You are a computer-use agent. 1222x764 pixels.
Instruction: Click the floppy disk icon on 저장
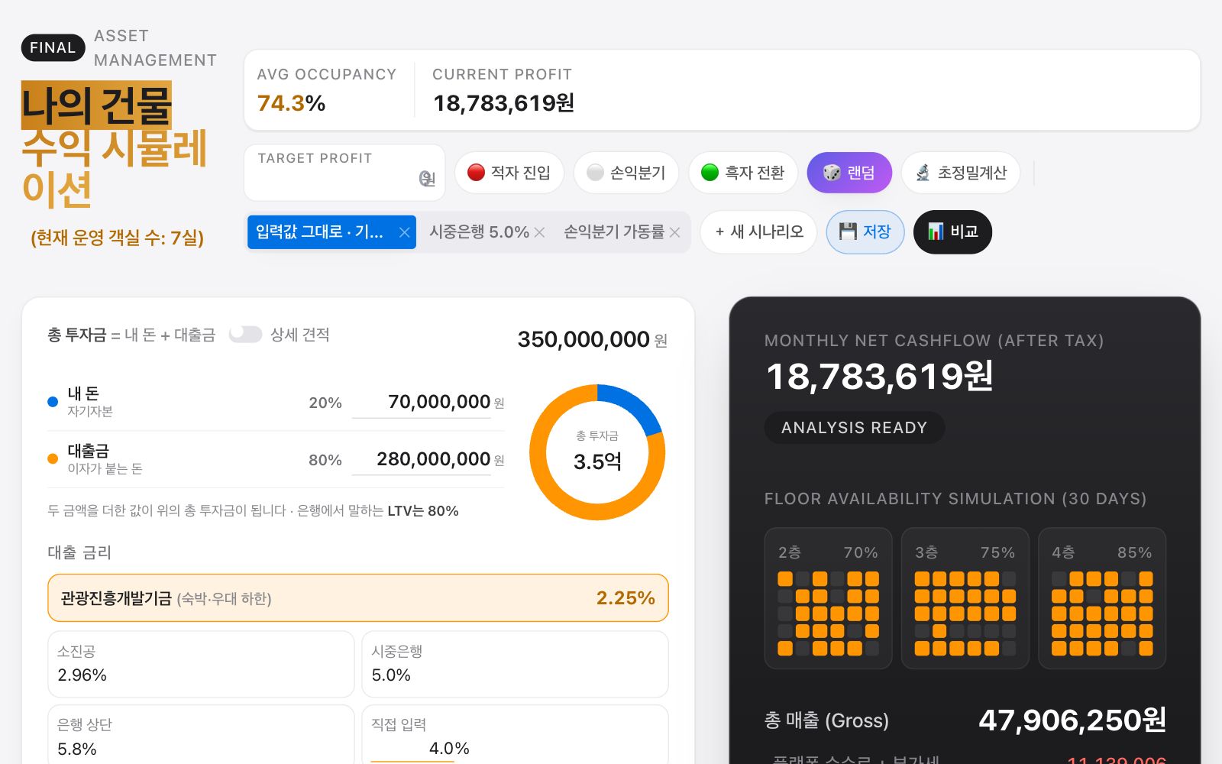point(848,231)
